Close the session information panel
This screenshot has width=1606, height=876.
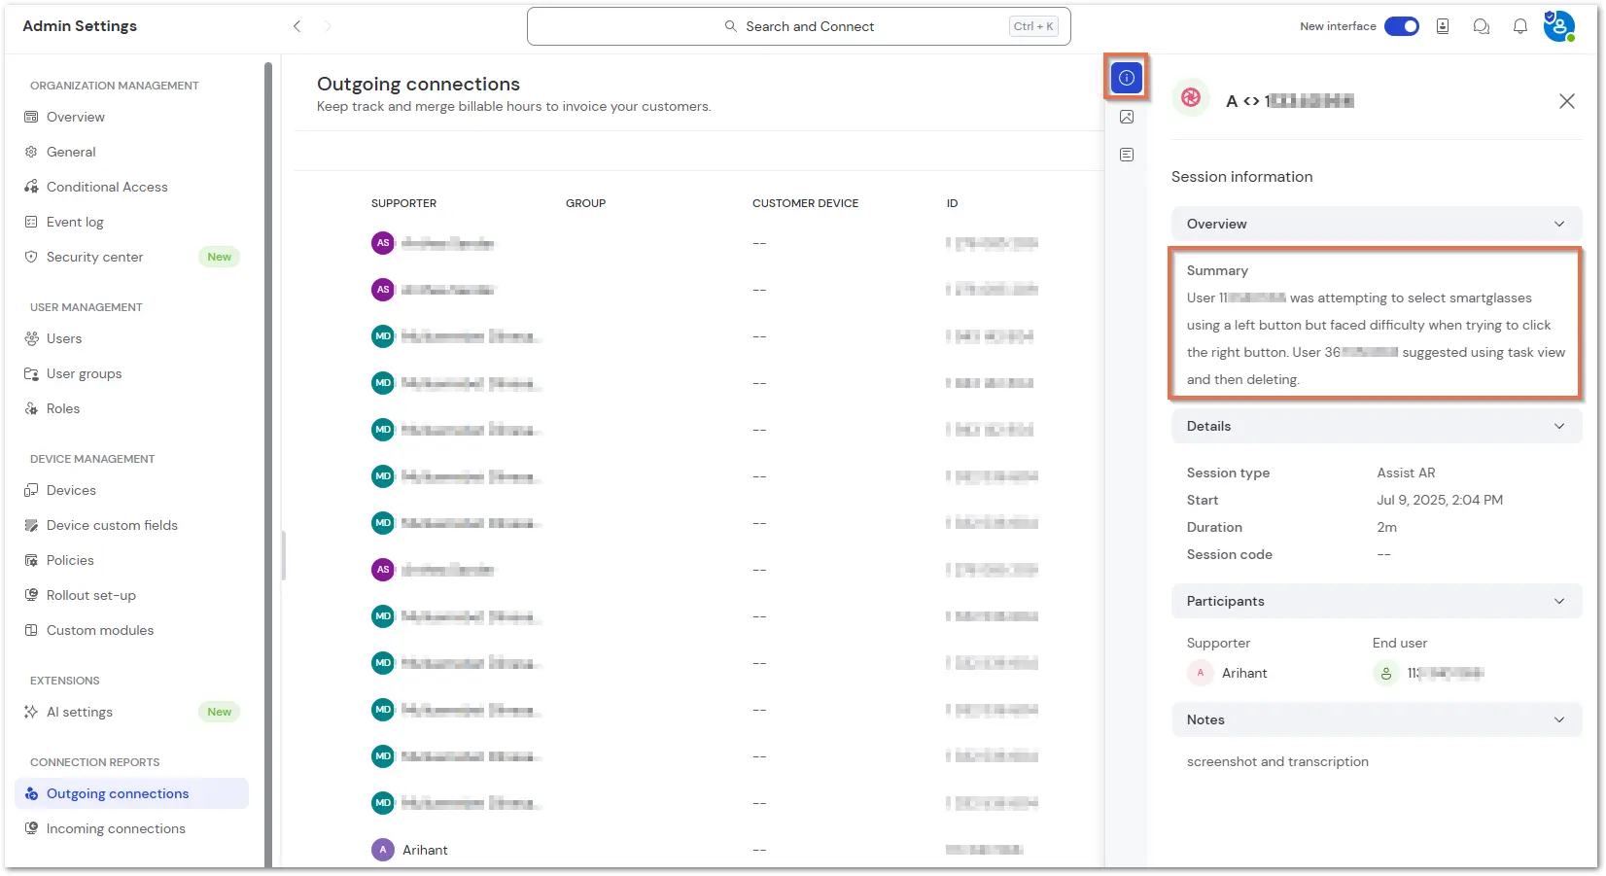click(1567, 101)
